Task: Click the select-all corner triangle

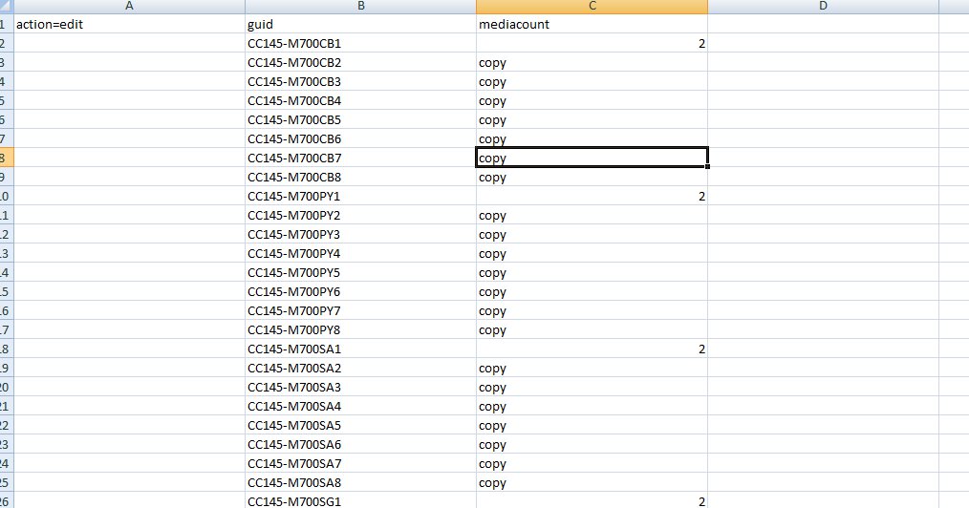Action: click(x=6, y=6)
